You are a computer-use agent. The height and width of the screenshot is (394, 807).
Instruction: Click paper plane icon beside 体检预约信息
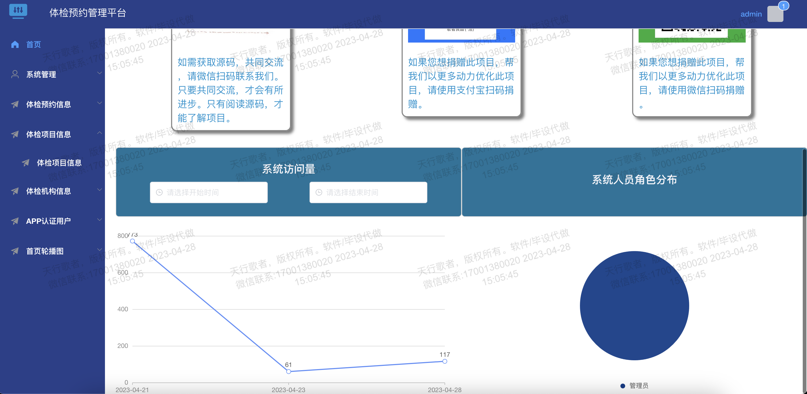click(x=15, y=104)
